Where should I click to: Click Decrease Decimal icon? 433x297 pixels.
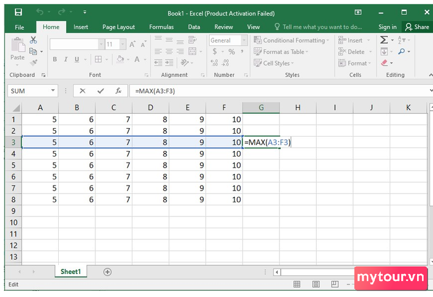pyautogui.click(x=225, y=63)
